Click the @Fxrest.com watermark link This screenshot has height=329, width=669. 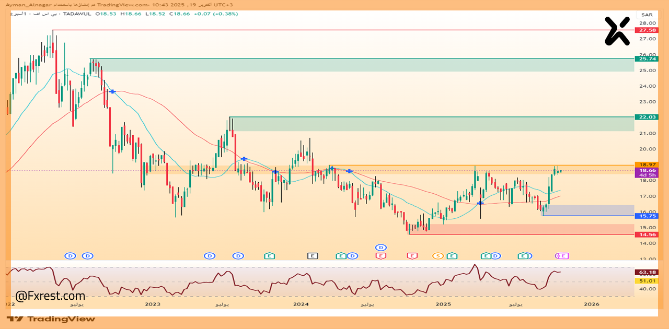(50, 296)
